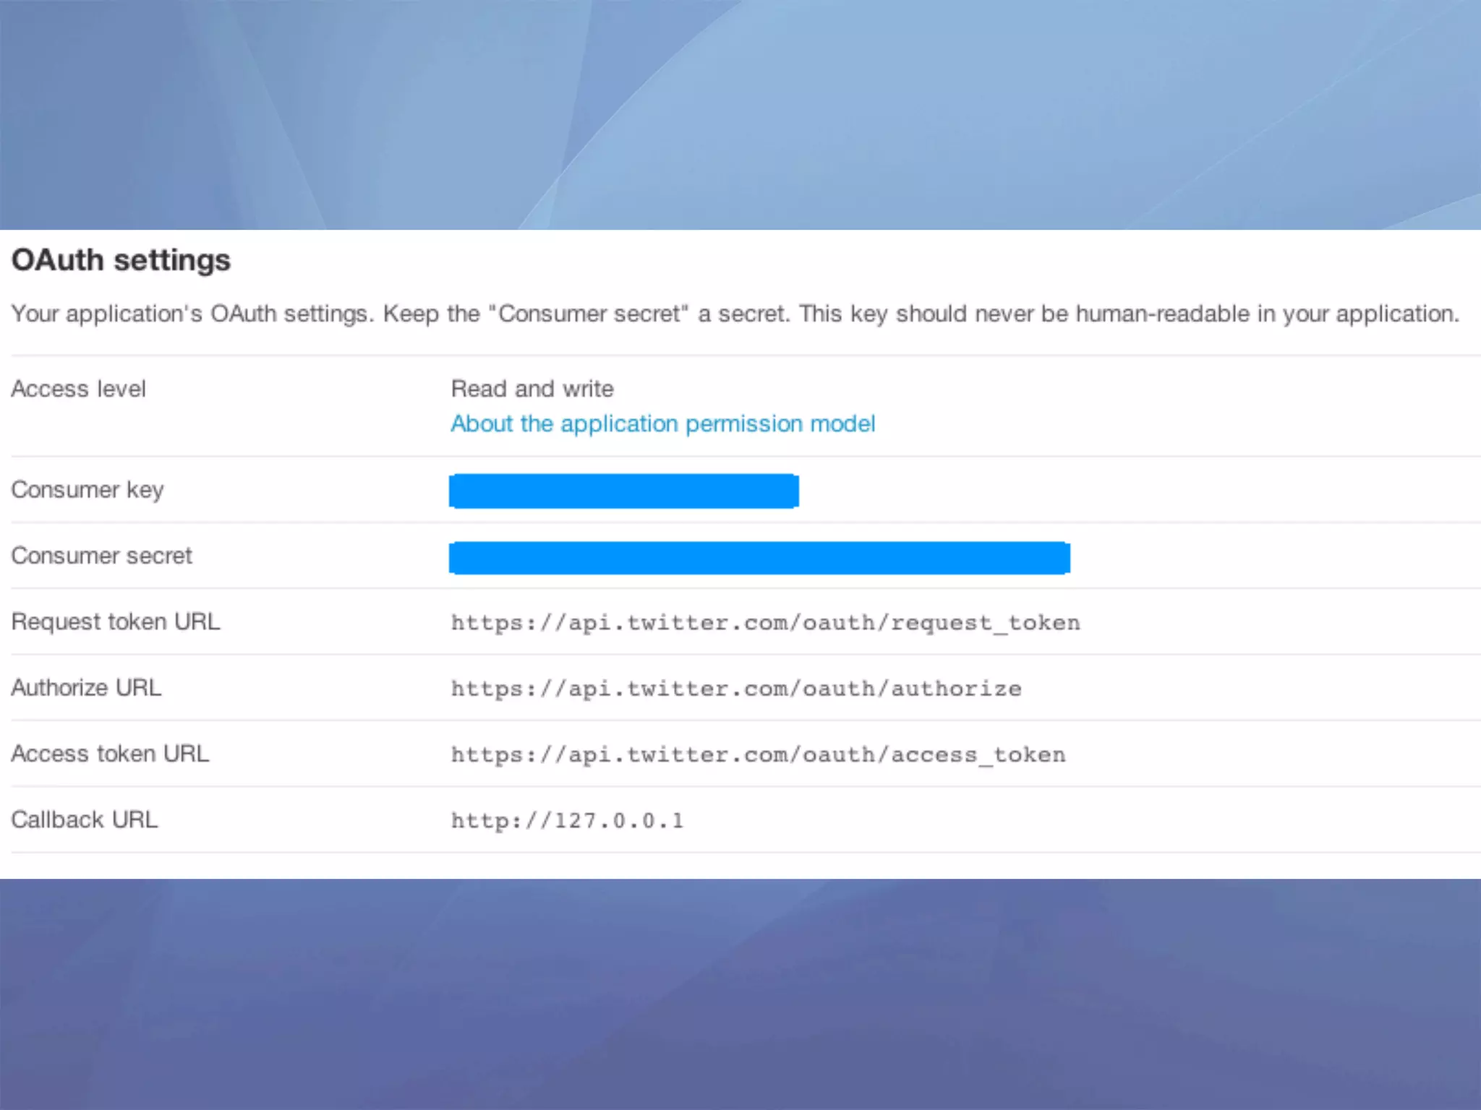
Task: Click the Request token URL label
Action: [116, 621]
